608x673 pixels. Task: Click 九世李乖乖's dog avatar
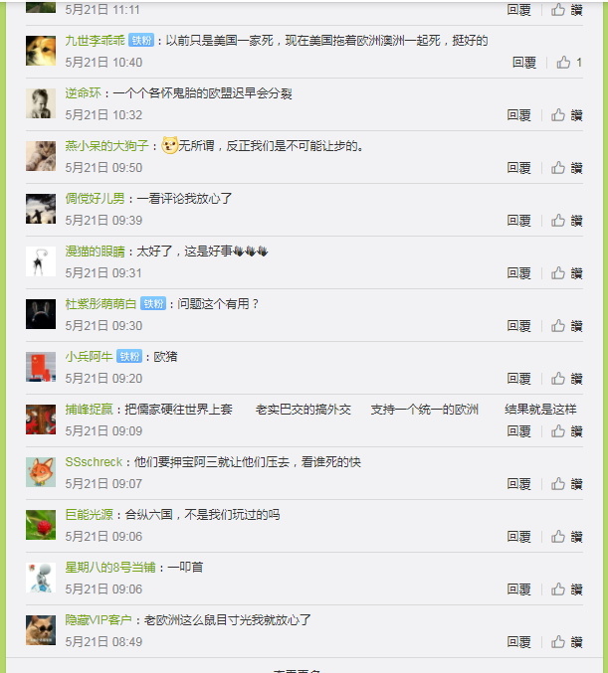coord(41,51)
